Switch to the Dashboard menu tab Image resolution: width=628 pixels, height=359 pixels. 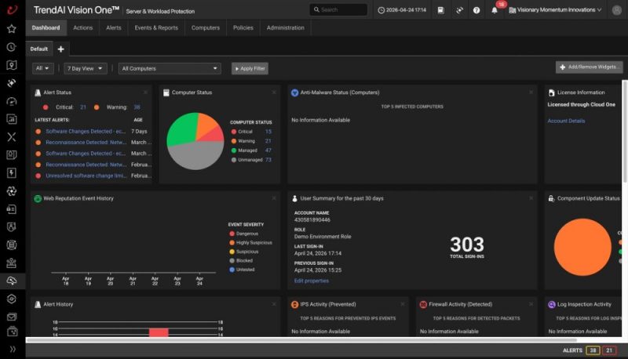coord(46,27)
